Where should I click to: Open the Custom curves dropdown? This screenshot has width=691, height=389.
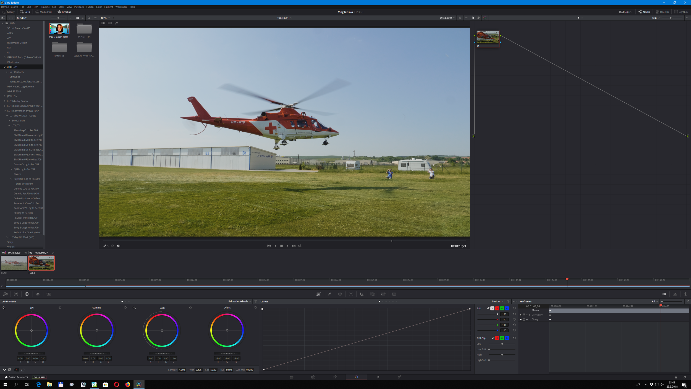click(x=497, y=301)
